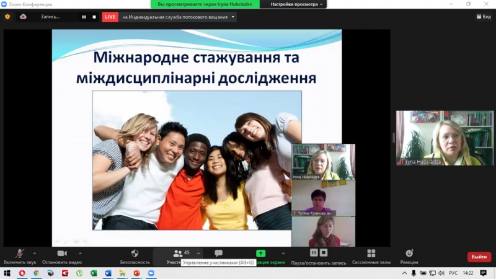Open the Реакции emoji icon
The height and width of the screenshot is (279, 496).
point(409,254)
